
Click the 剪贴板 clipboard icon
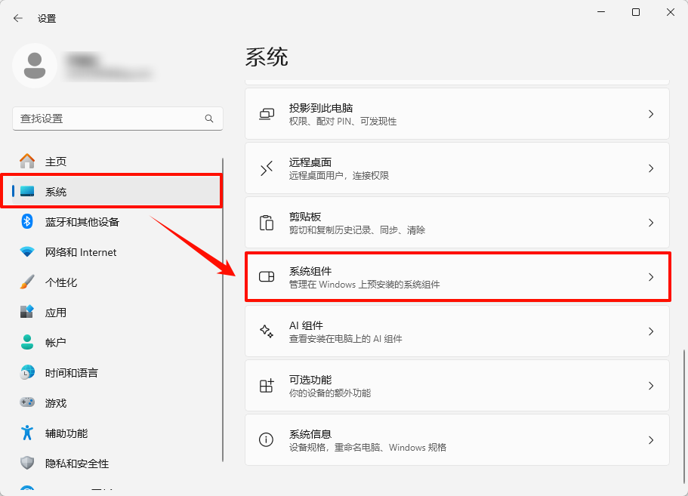[266, 222]
